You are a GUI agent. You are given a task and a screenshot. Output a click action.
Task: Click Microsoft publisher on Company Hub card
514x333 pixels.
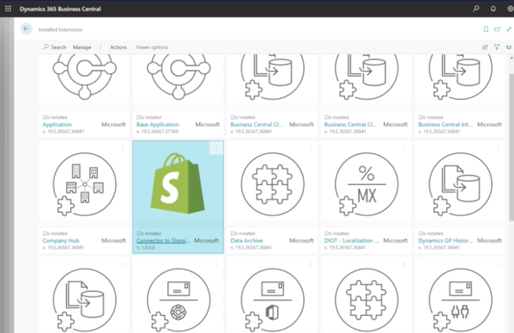(113, 240)
